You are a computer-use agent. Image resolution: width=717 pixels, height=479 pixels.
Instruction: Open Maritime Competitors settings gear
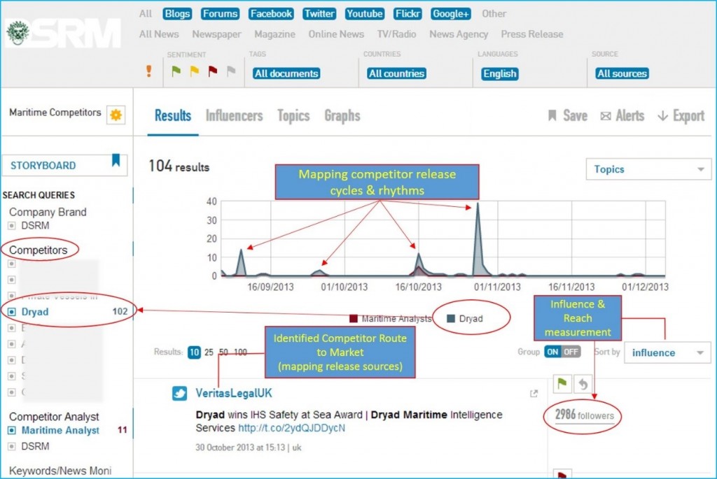tap(116, 115)
